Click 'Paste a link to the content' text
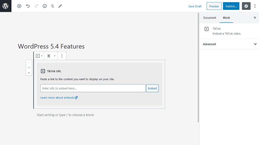259x145 pixels. tap(77, 79)
